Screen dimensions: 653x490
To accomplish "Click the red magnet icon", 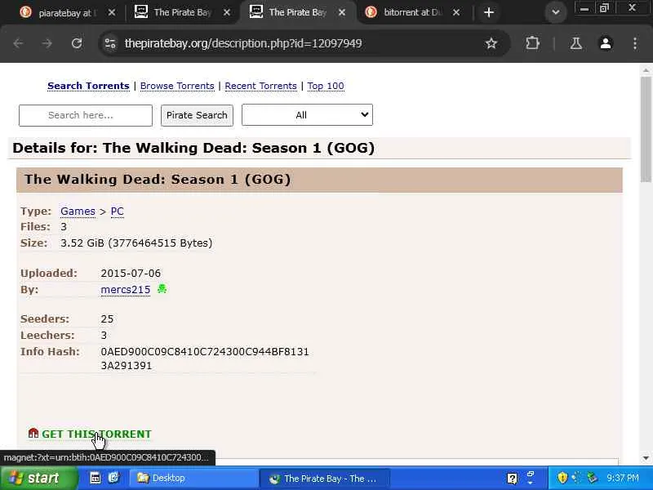I will pos(33,433).
